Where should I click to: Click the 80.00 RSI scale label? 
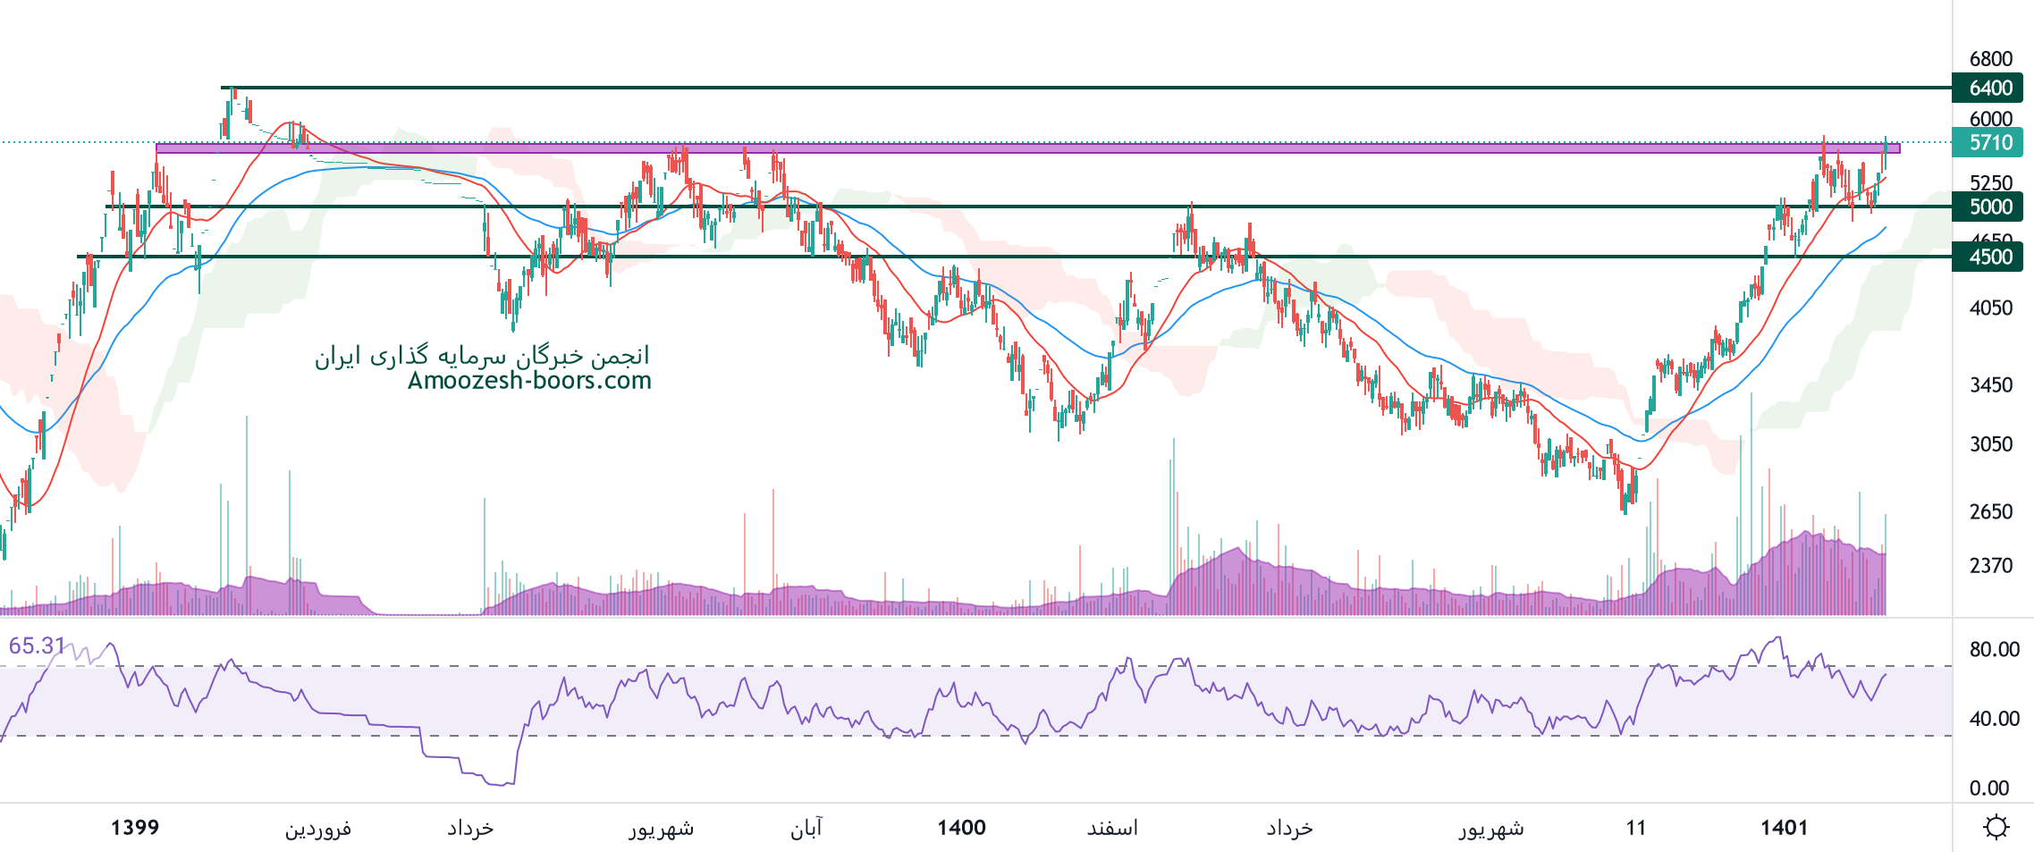pyautogui.click(x=1994, y=650)
